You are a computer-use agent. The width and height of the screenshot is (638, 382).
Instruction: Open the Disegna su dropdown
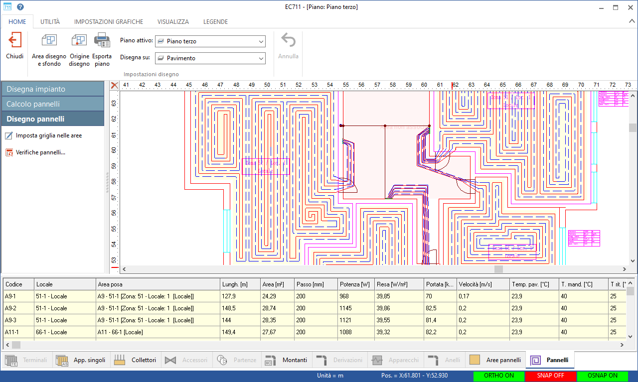coord(210,58)
